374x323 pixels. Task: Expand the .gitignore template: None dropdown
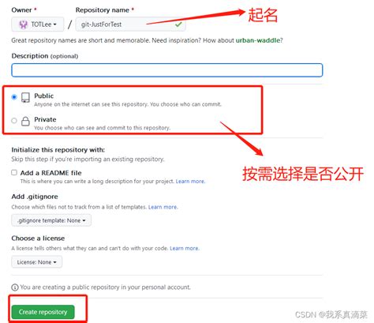click(51, 220)
